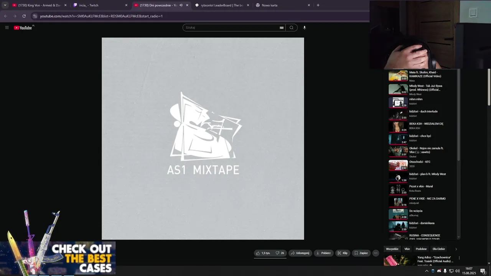Open network tray icon
The width and height of the screenshot is (491, 276).
coord(451,271)
